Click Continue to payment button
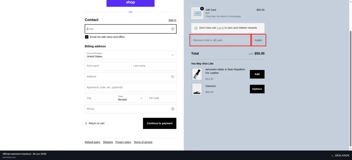Viewport: 352px width, 160px height. (159, 123)
